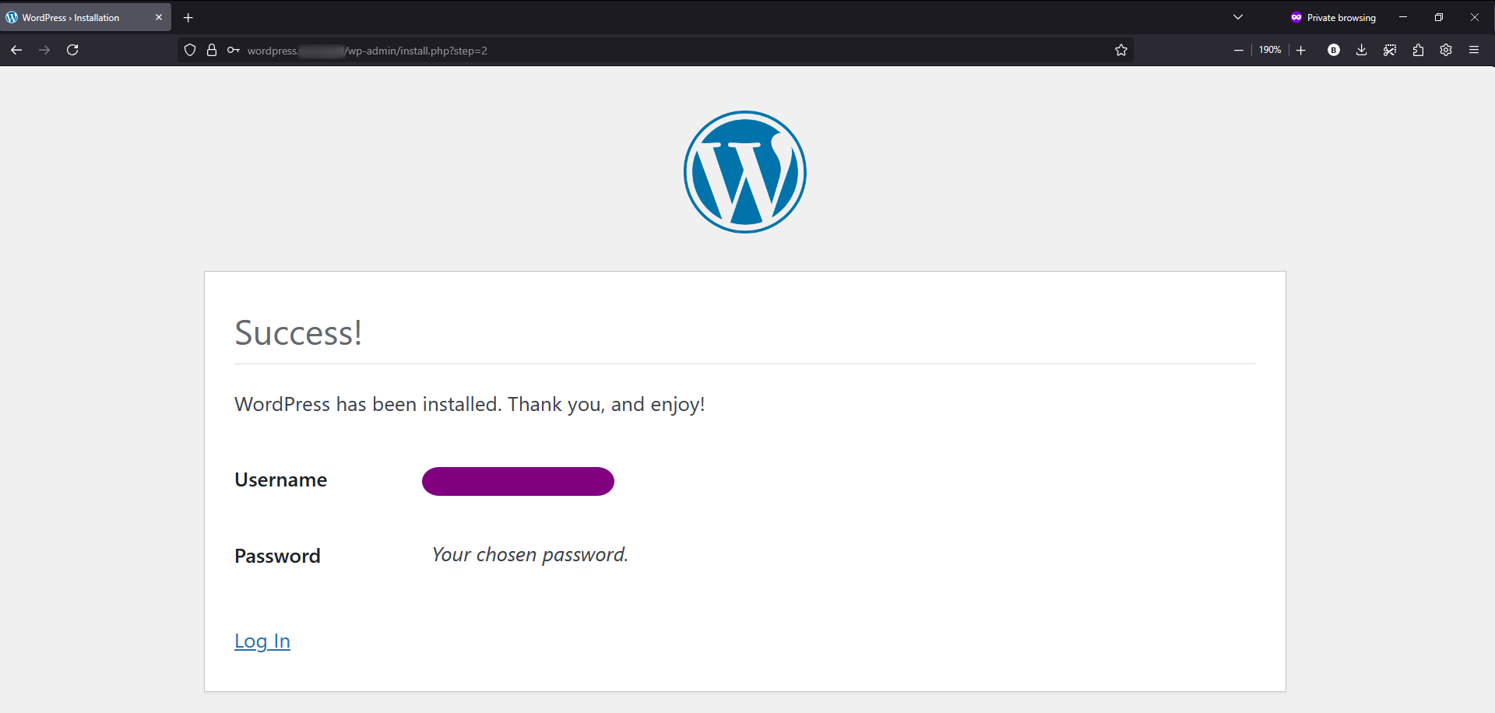Expand the list-all-tabs chevron
The width and height of the screenshot is (1495, 713).
tap(1237, 16)
